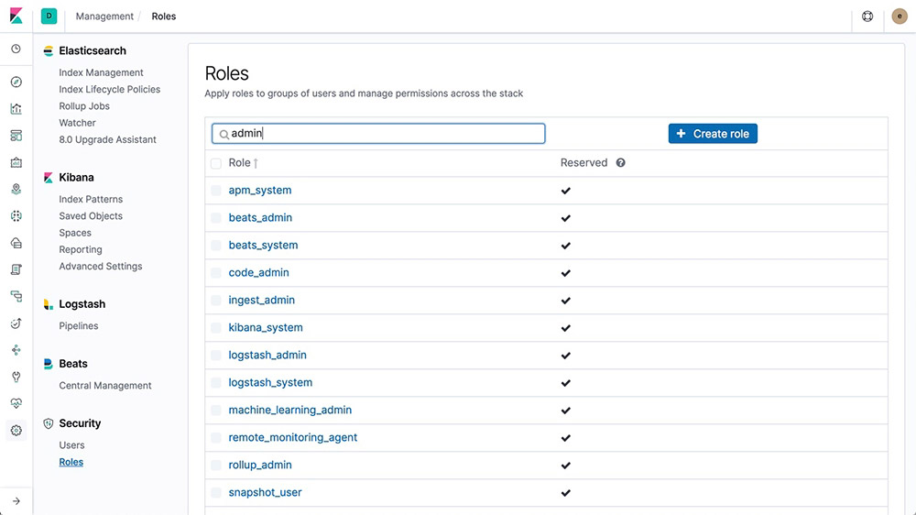The width and height of the screenshot is (916, 515).
Task: Check the kibana_system row checkbox
Action: [x=216, y=328]
